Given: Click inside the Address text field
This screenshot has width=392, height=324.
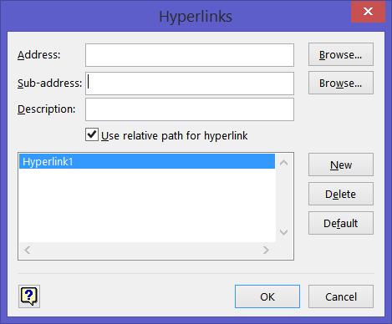Looking at the screenshot, I should pos(190,55).
